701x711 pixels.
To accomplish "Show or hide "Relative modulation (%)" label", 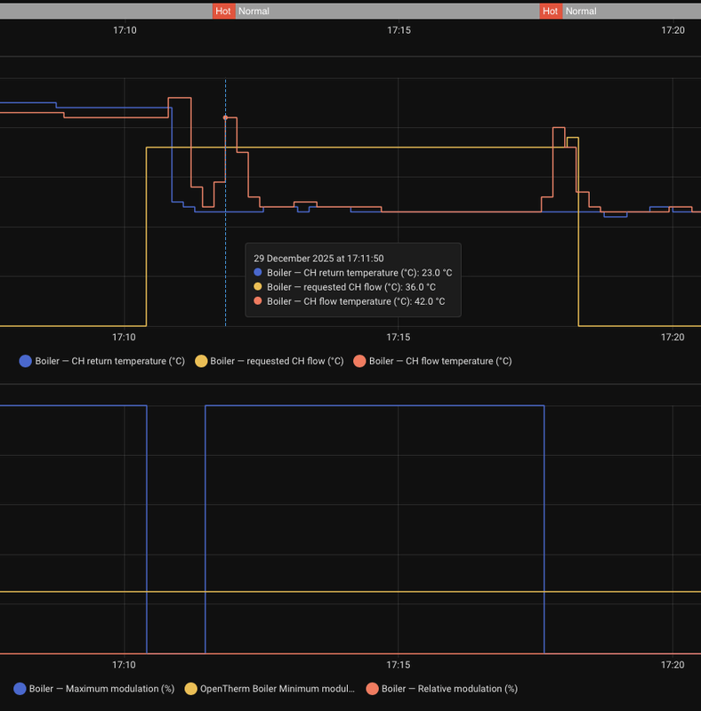I will 449,689.
